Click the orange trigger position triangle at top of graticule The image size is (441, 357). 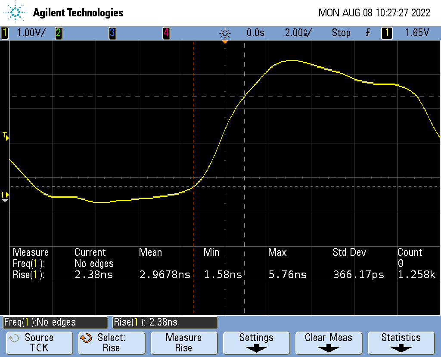[x=224, y=42]
